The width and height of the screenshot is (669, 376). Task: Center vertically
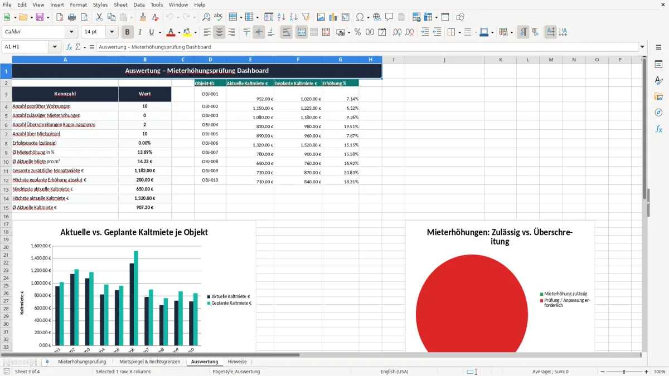pyautogui.click(x=259, y=32)
